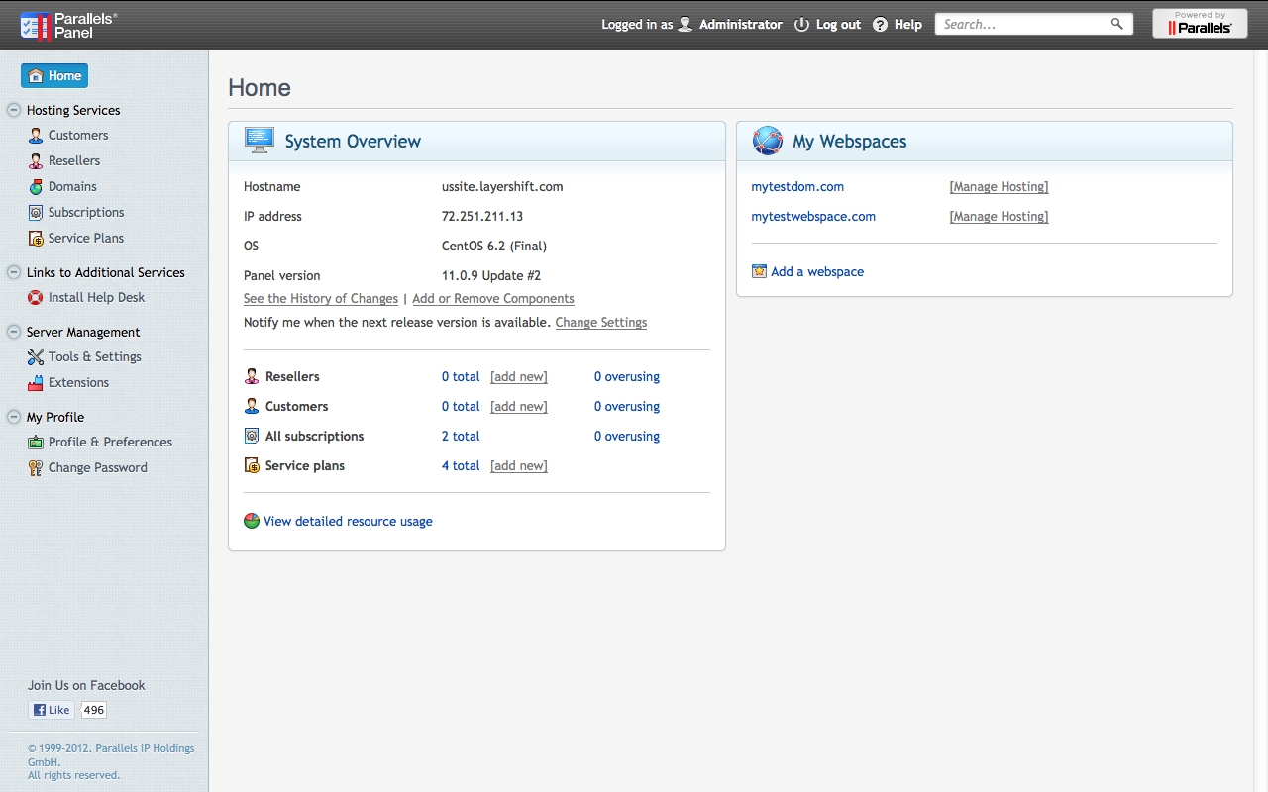Image resolution: width=1268 pixels, height=792 pixels.
Task: Open Customers 0 total link
Action: click(461, 407)
